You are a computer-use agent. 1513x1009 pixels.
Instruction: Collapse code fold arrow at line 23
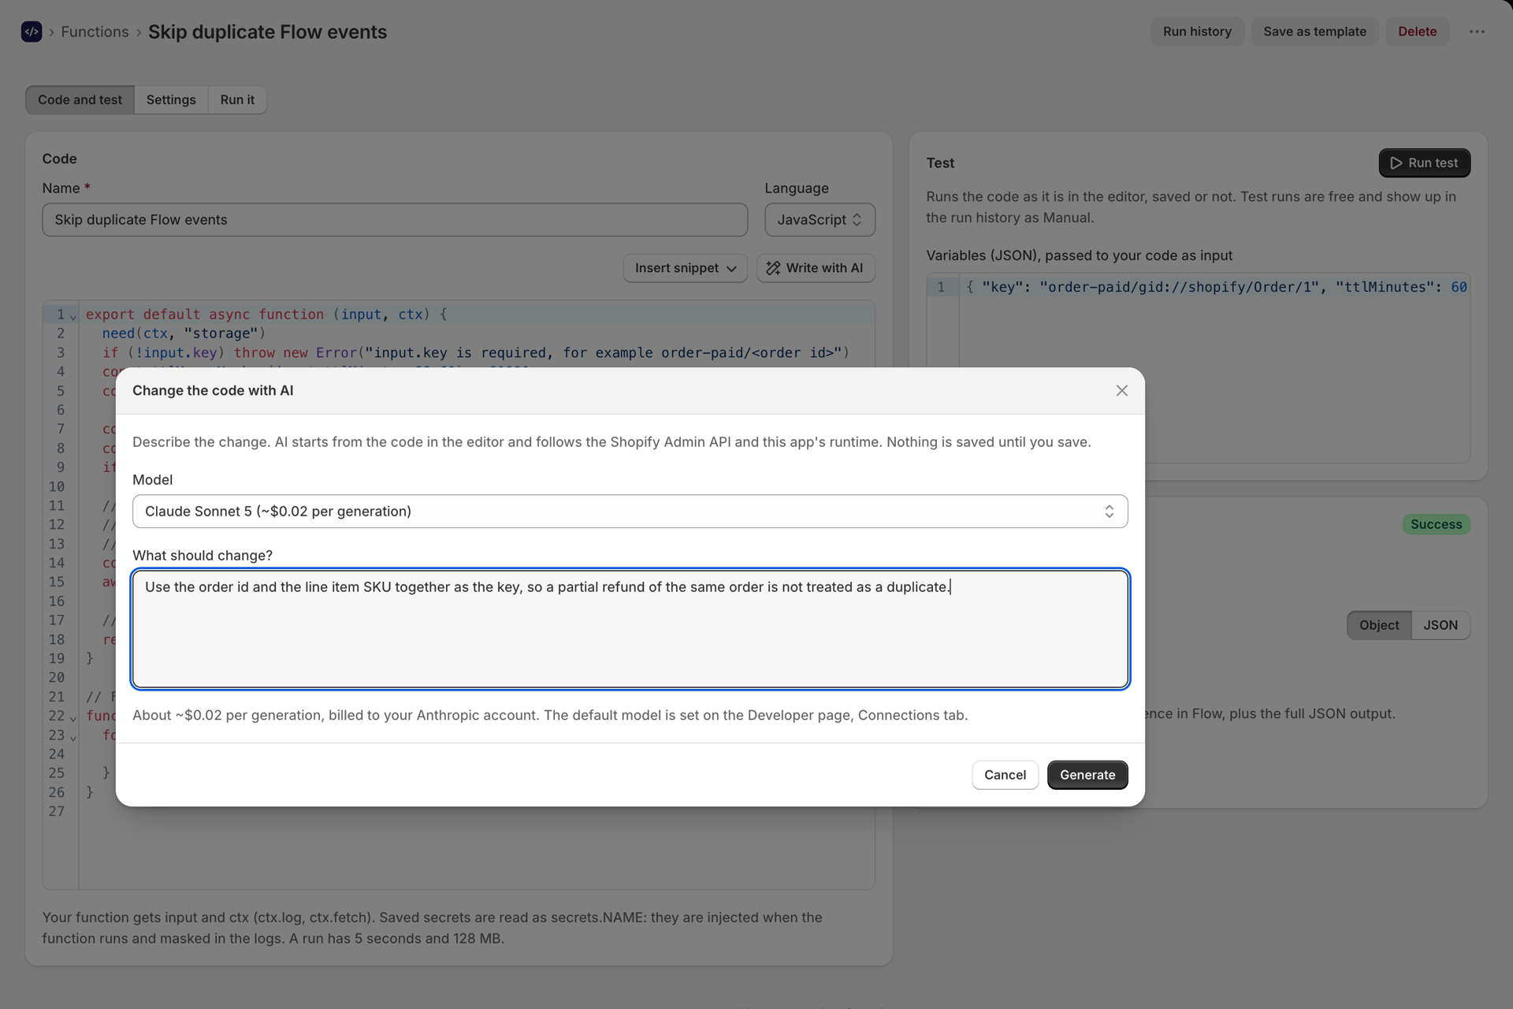click(73, 738)
